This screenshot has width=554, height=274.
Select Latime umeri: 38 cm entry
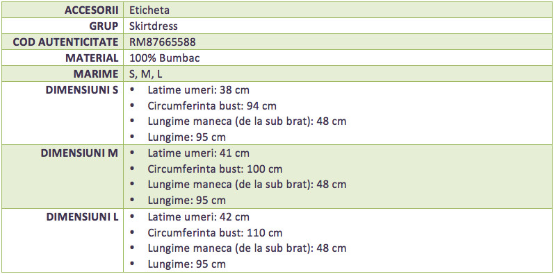point(199,90)
